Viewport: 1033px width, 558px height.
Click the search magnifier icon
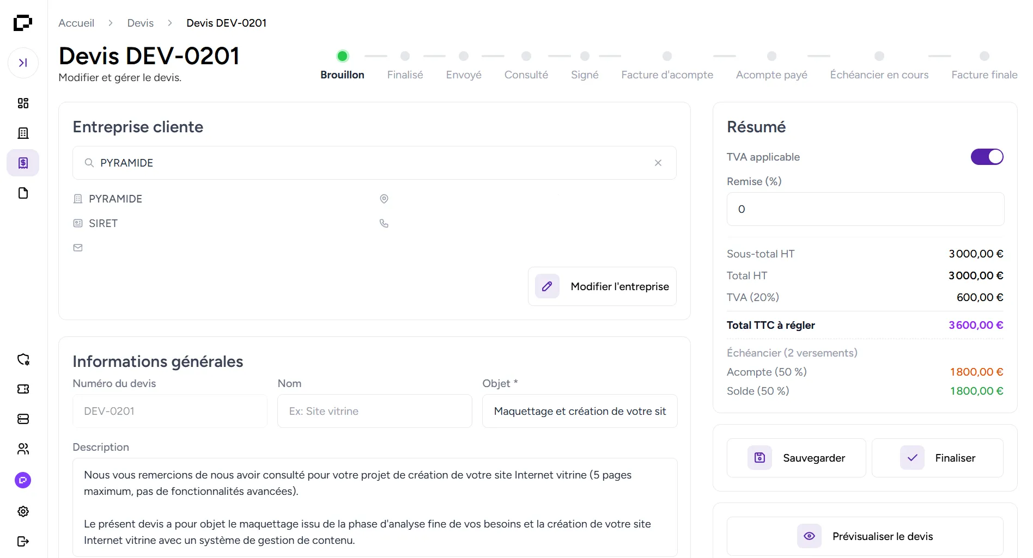pos(89,163)
